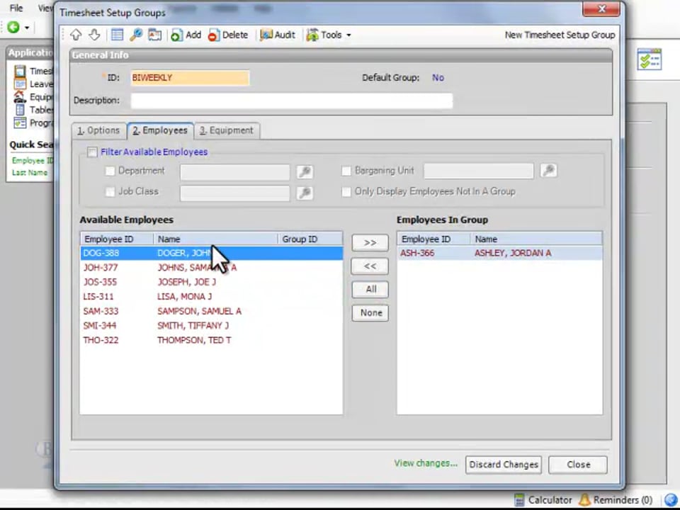Open the View changes... link
The image size is (680, 510).
click(426, 463)
